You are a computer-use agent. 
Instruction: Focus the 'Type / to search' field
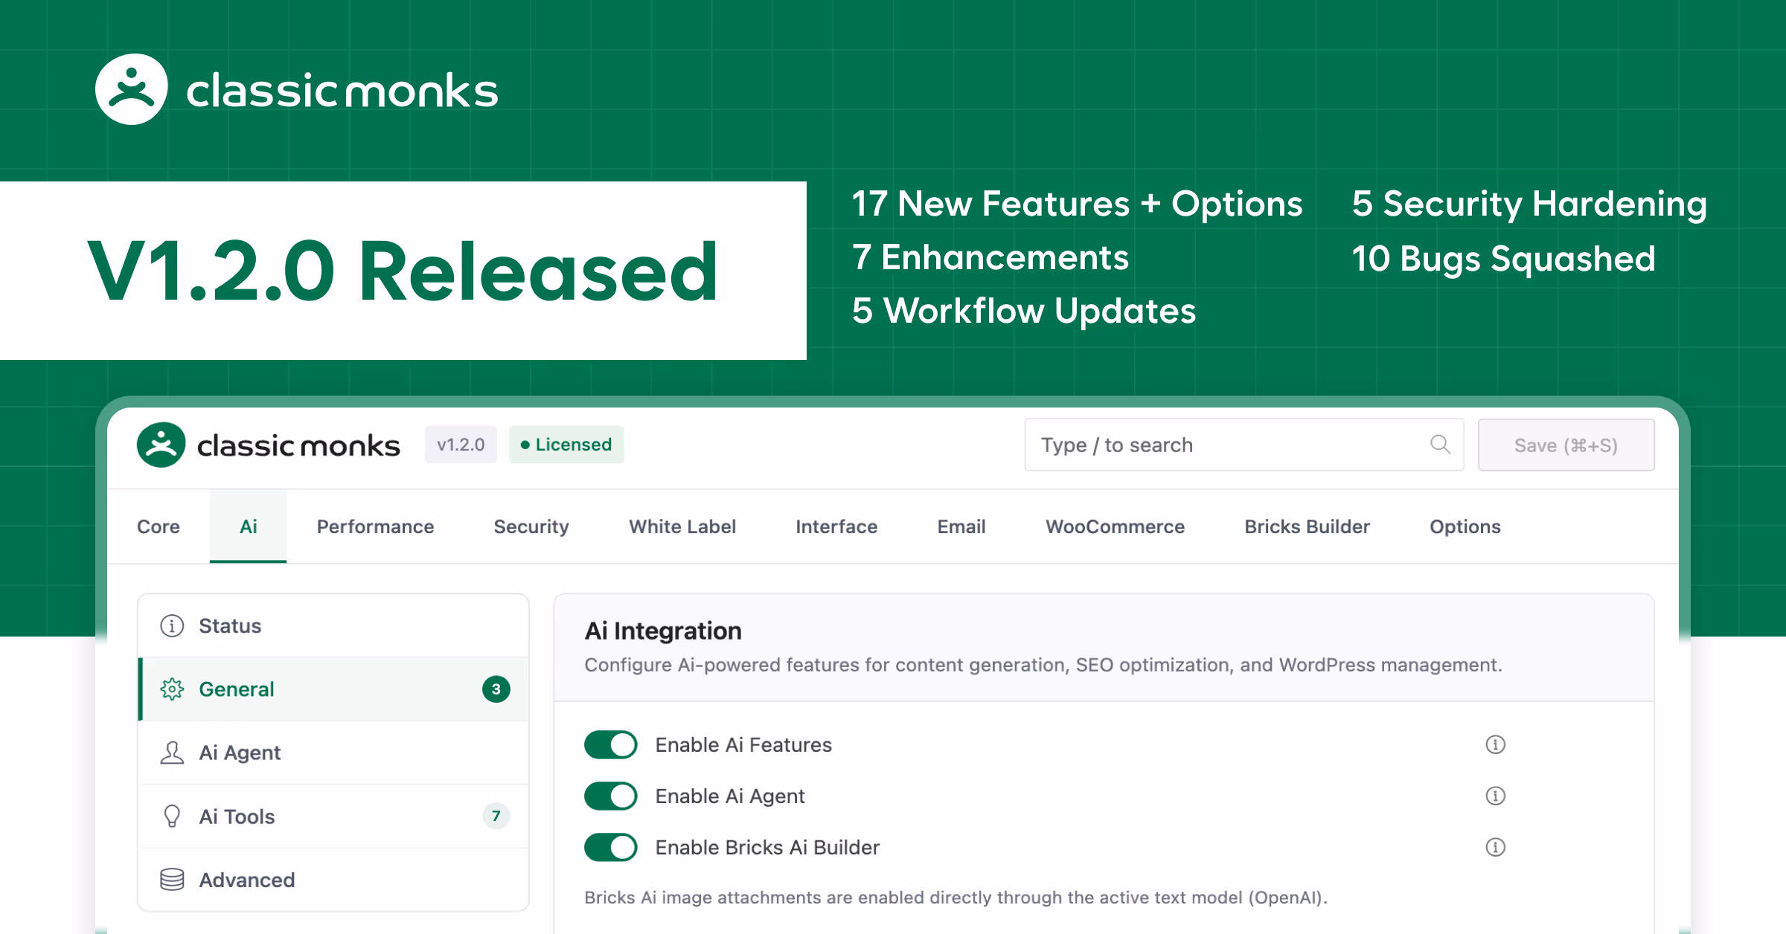1244,445
